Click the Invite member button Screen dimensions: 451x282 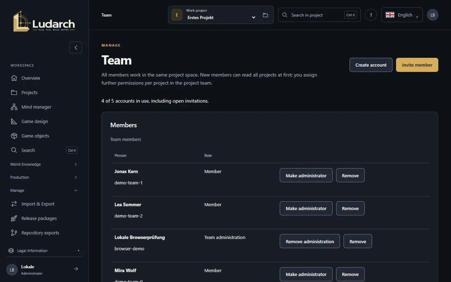click(417, 65)
